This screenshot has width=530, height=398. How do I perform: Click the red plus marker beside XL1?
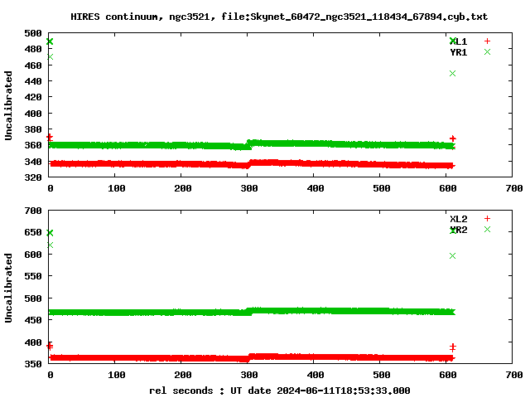pos(487,41)
